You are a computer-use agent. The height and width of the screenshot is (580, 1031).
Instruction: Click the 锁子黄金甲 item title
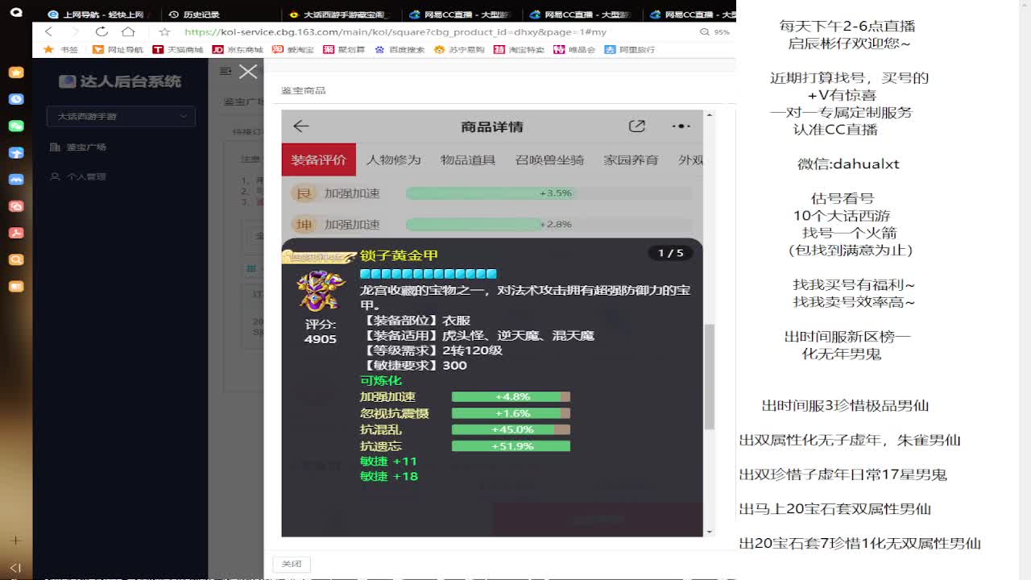(x=399, y=255)
